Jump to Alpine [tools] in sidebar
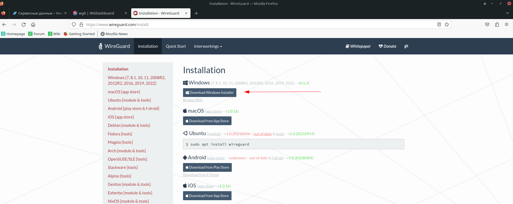This screenshot has height=204, width=513. tap(119, 176)
